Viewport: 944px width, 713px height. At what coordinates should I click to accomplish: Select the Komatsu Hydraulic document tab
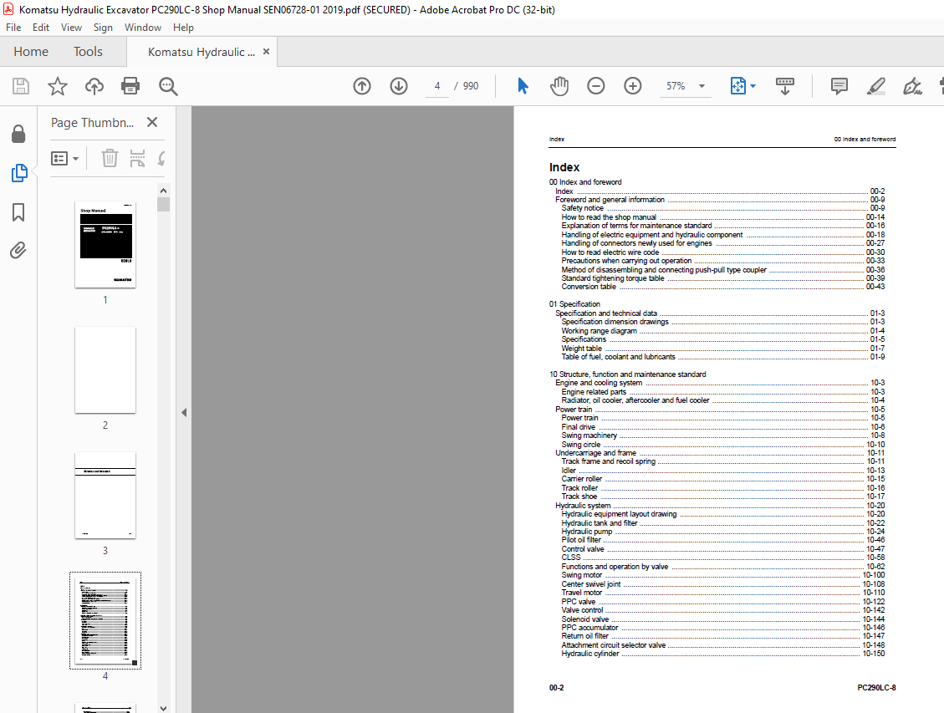[x=201, y=52]
